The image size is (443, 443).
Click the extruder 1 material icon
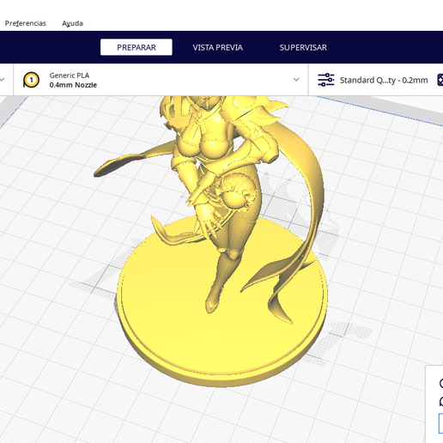coord(31,80)
